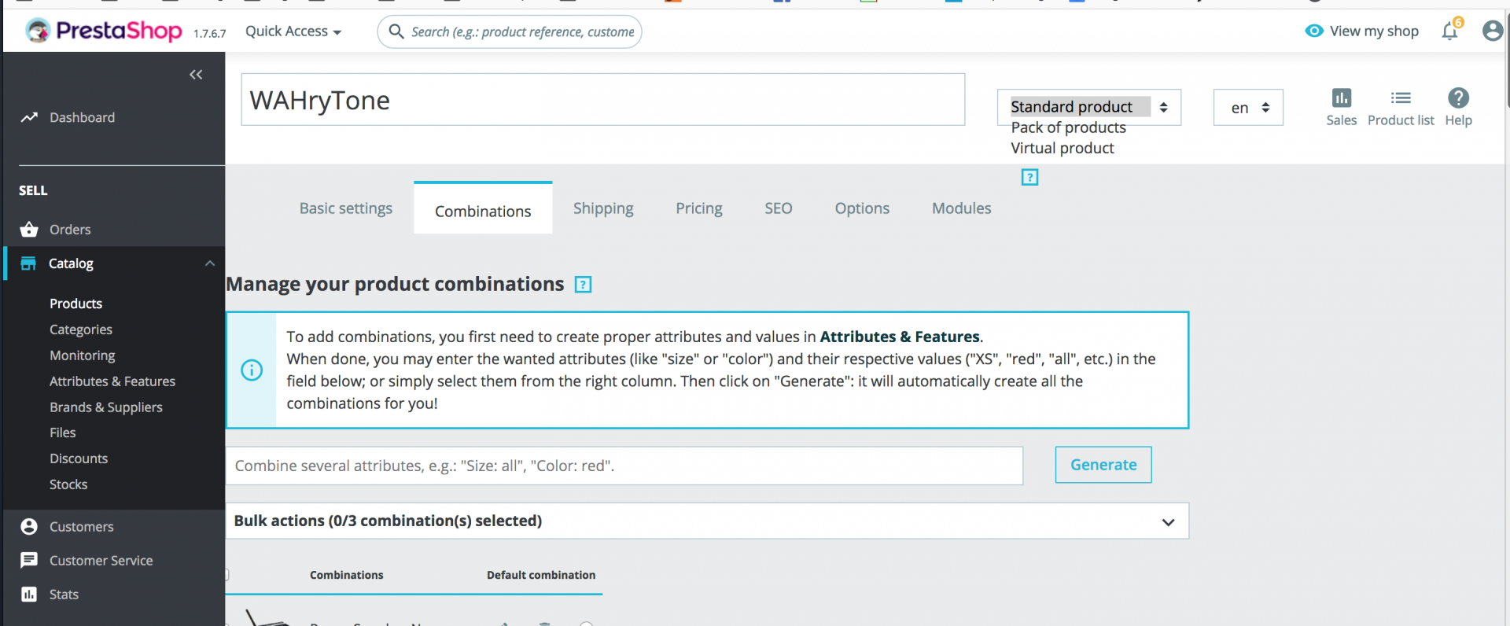
Task: Open the user profile avatar menu
Action: 1492,31
